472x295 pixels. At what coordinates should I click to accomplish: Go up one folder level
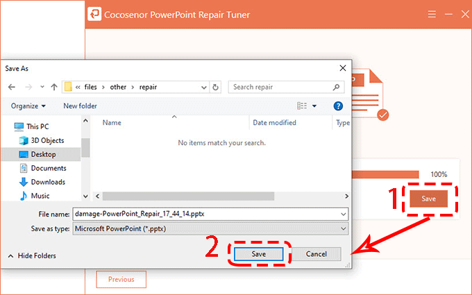[54, 87]
